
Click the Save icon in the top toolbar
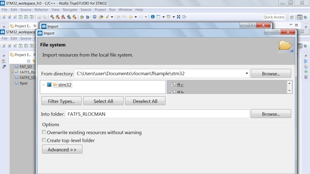pyautogui.click(x=40, y=17)
